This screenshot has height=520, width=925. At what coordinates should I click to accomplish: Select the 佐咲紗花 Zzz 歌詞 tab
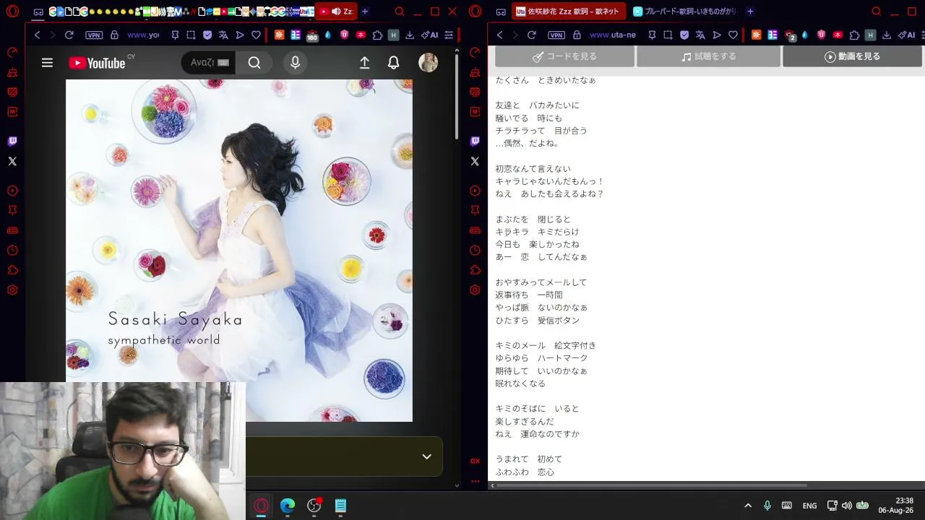pyautogui.click(x=567, y=12)
